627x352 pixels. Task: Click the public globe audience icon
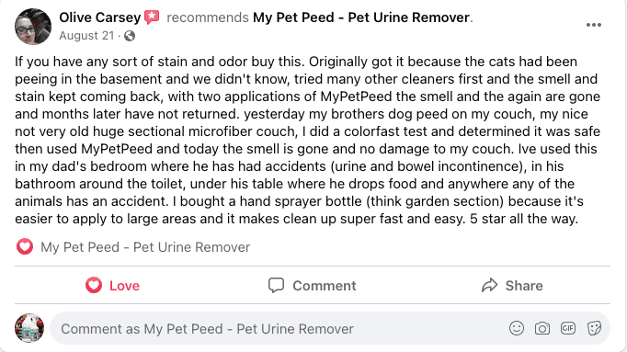click(x=130, y=36)
